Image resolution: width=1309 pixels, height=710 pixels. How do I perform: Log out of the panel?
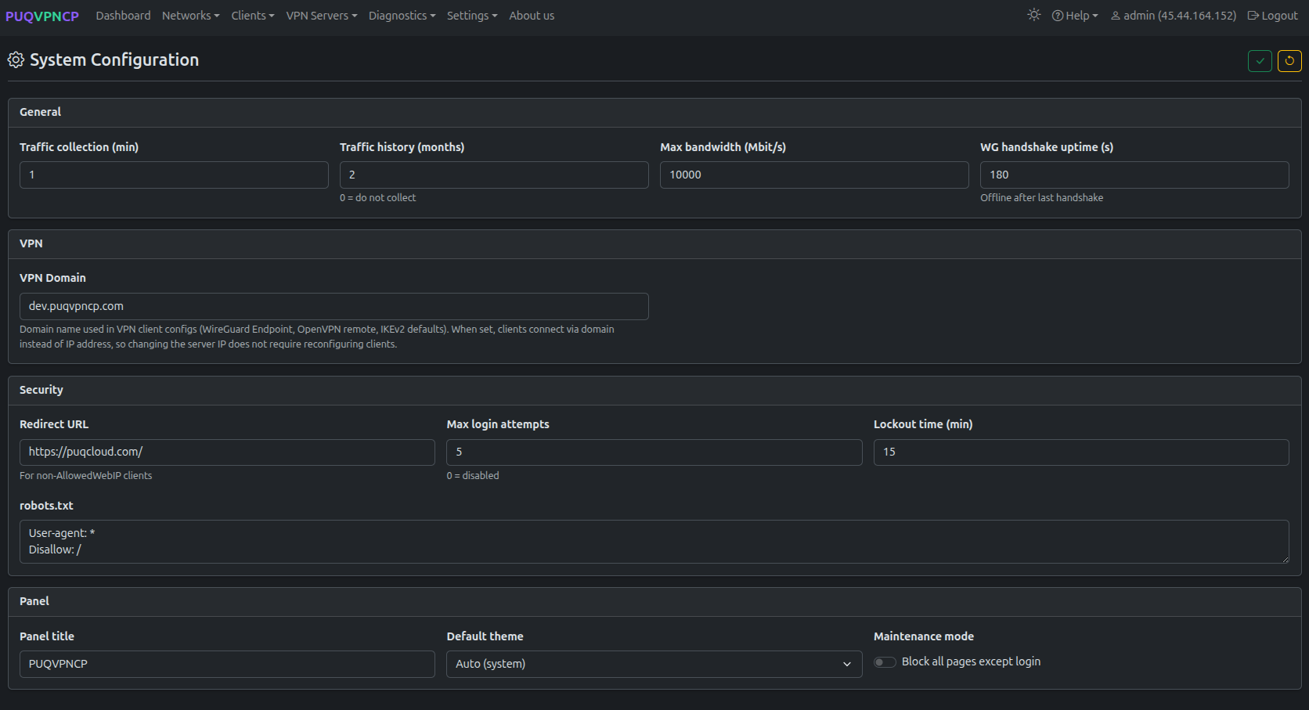point(1272,16)
